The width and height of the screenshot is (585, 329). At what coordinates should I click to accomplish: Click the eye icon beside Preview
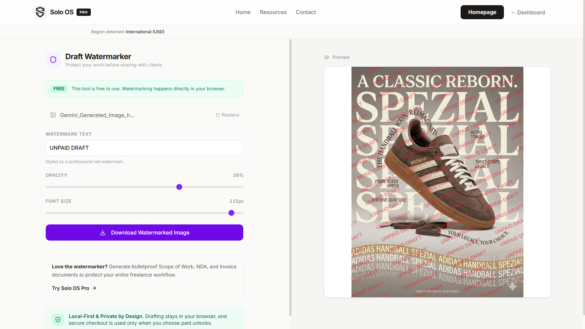click(326, 57)
